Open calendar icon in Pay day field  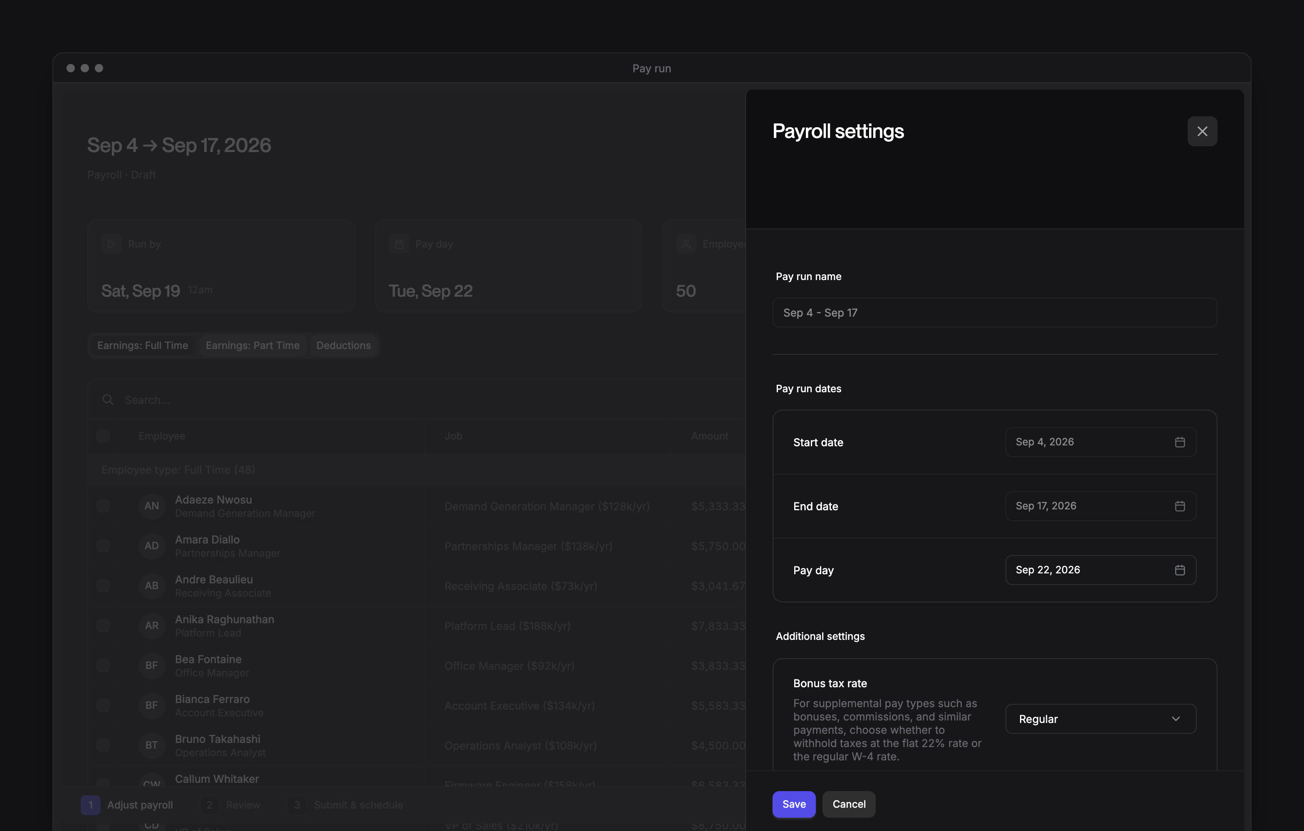point(1179,570)
